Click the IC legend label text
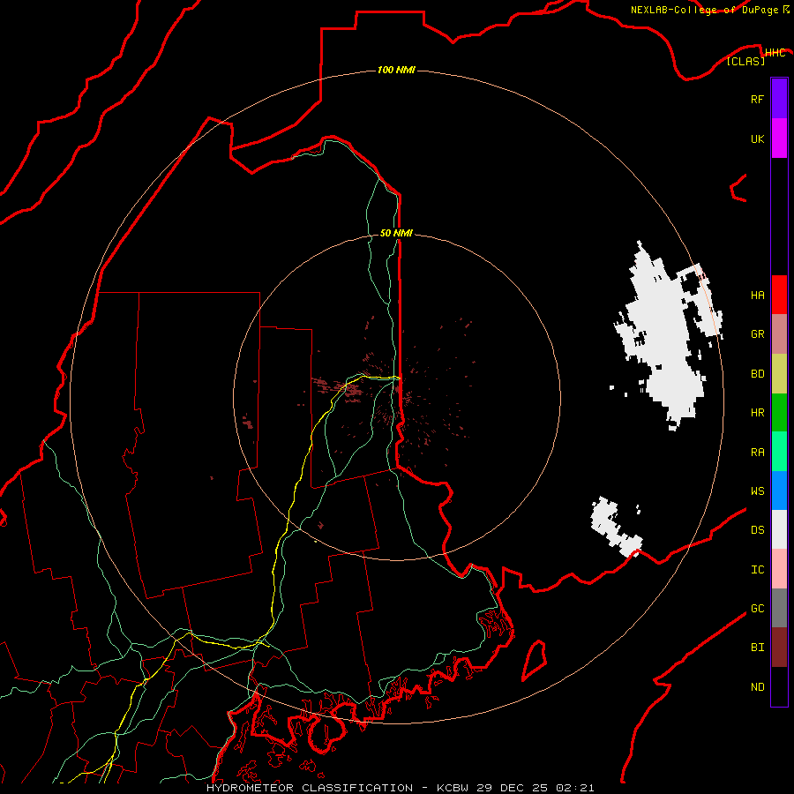The height and width of the screenshot is (794, 794). point(757,570)
